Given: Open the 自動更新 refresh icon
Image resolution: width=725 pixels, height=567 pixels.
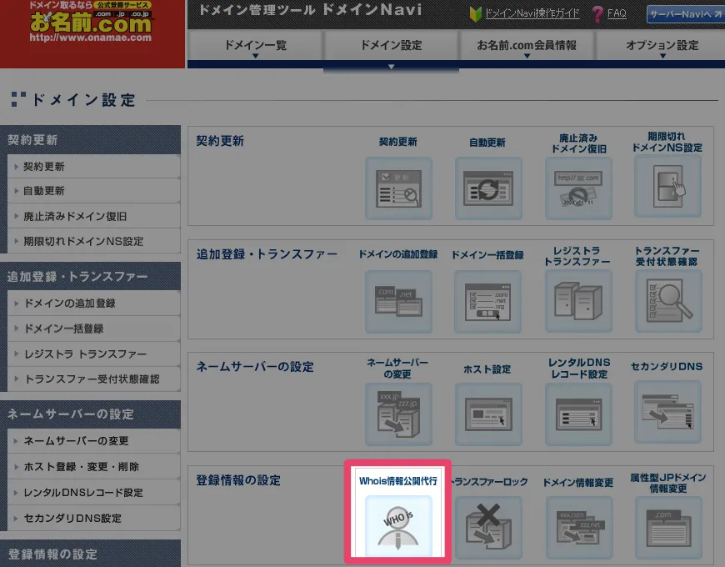Looking at the screenshot, I should click(488, 187).
